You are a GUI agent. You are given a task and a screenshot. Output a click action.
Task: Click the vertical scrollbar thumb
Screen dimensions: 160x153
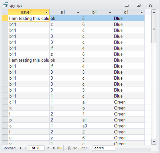pos(154,29)
